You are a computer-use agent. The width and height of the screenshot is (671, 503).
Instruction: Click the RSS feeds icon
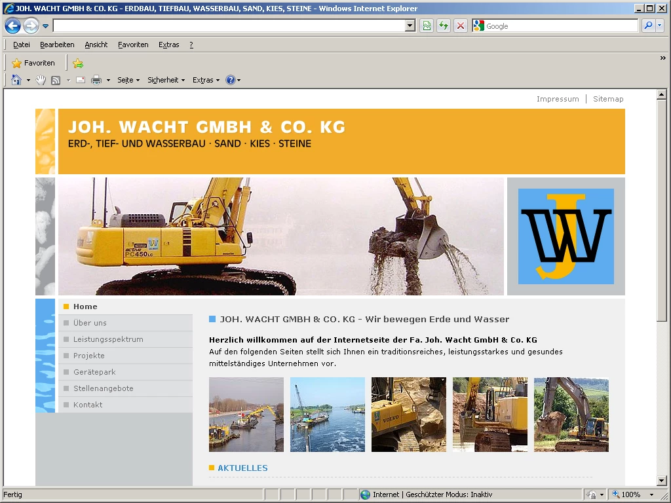[56, 80]
